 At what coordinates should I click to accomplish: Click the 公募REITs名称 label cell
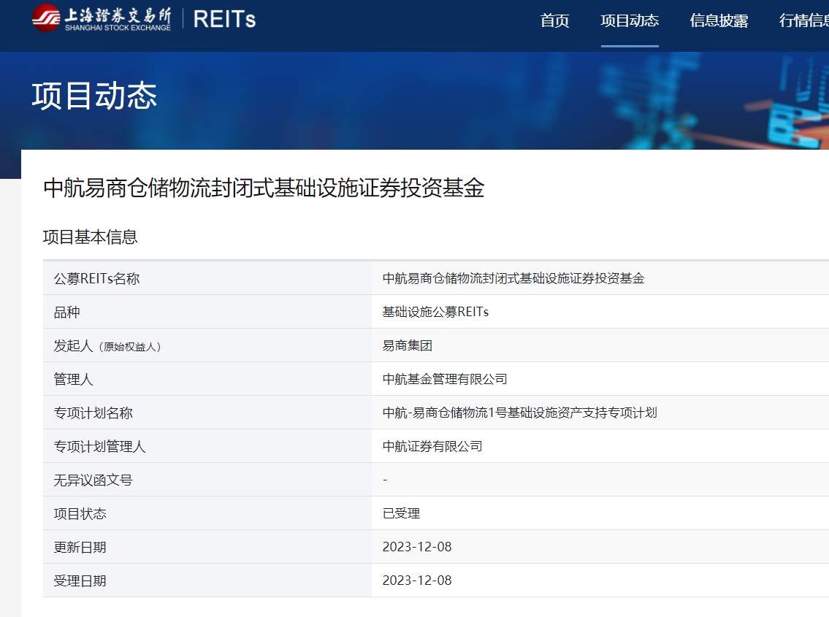[207, 278]
